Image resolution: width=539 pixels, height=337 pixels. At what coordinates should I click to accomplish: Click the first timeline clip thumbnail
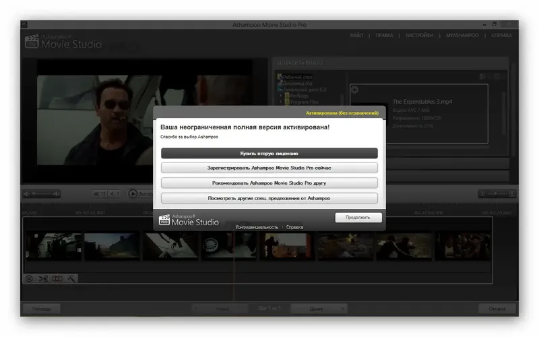pyautogui.click(x=54, y=246)
